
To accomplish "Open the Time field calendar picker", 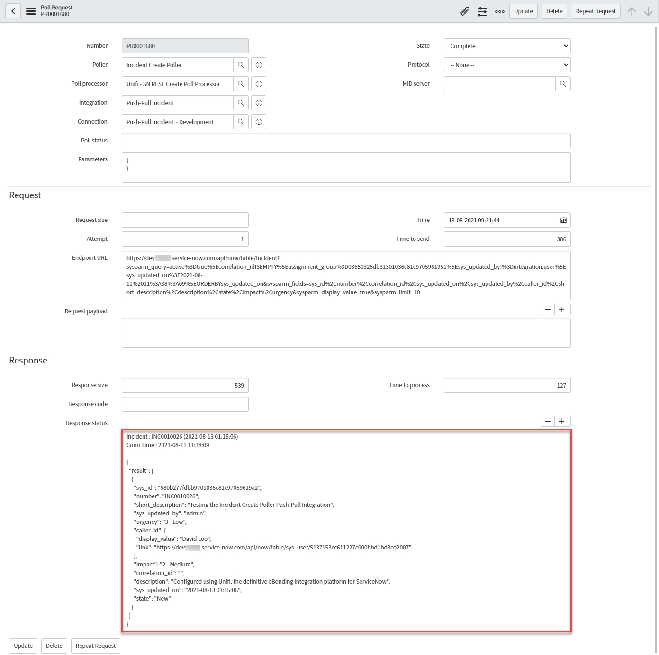I will 563,220.
